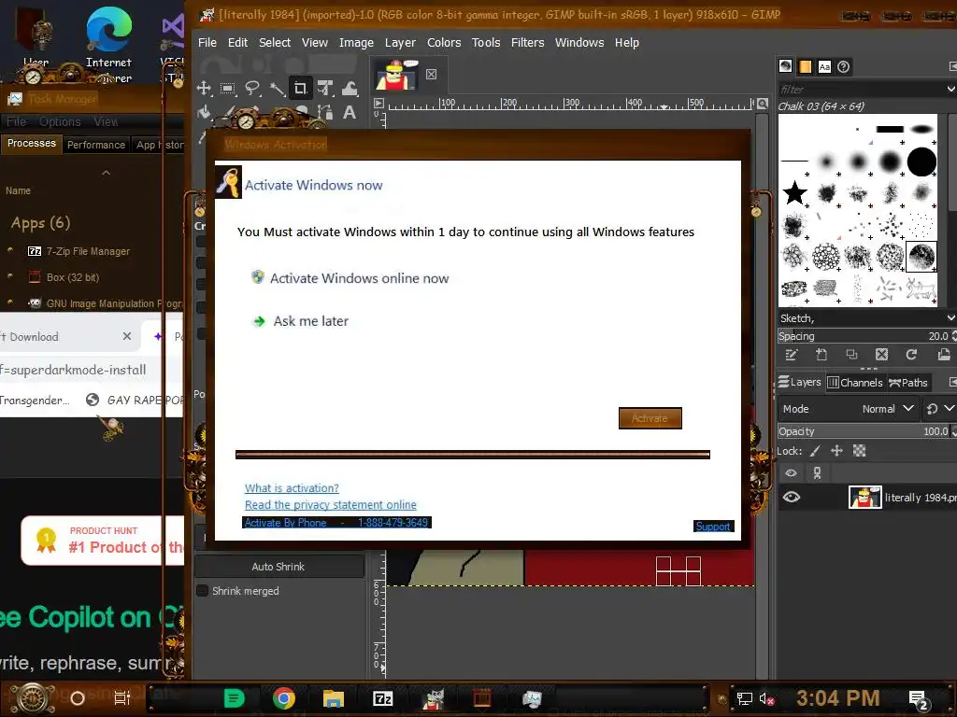Open the Brushes dock tab icon
The width and height of the screenshot is (957, 717).
pos(785,66)
